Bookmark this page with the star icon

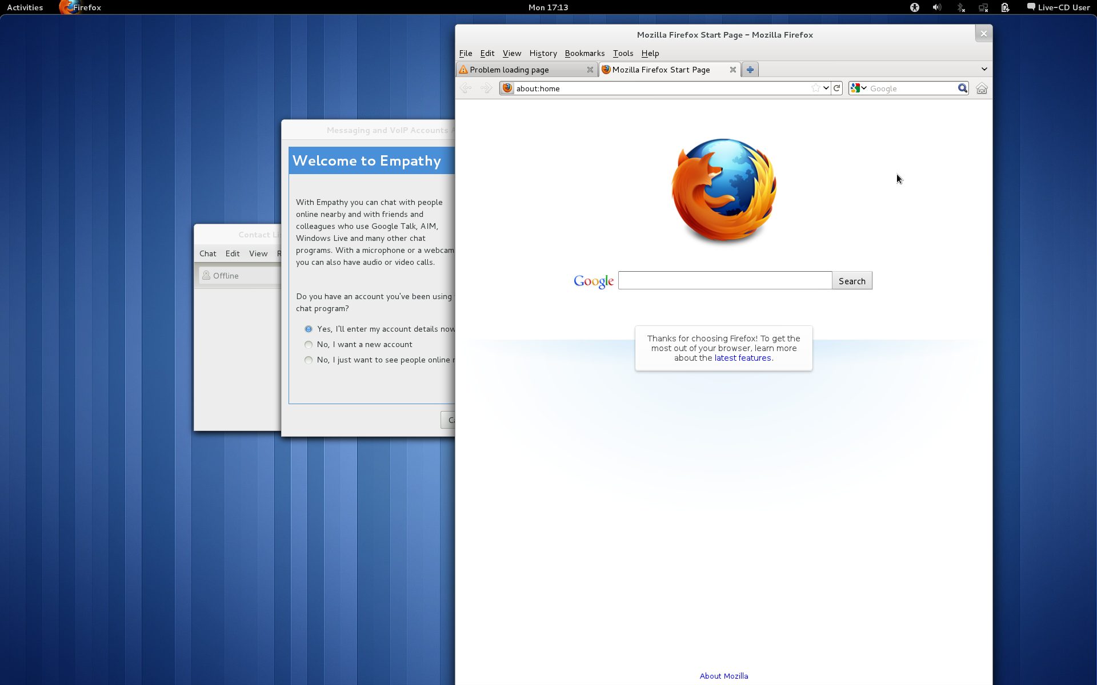pyautogui.click(x=816, y=88)
